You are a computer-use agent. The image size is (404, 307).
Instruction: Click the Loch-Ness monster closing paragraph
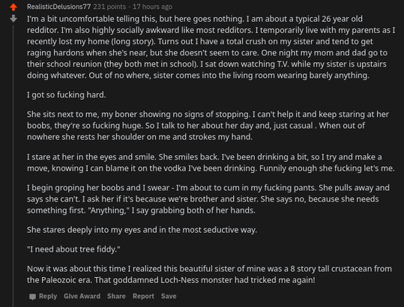pos(209,274)
